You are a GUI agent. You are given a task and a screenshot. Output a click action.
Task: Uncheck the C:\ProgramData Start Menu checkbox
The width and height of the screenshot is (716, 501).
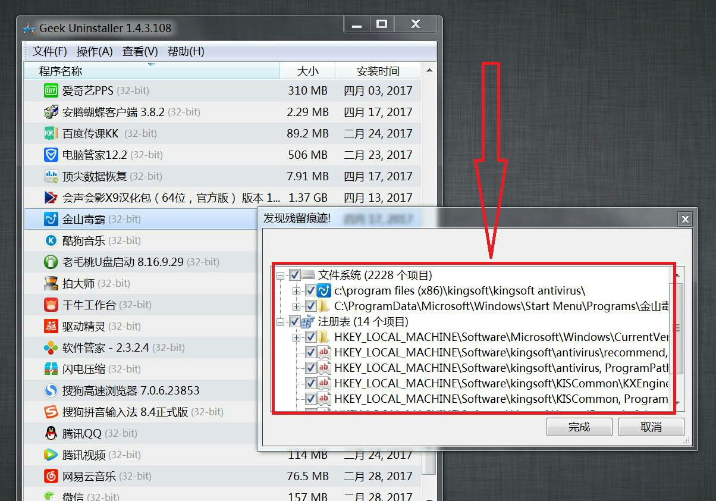[310, 306]
